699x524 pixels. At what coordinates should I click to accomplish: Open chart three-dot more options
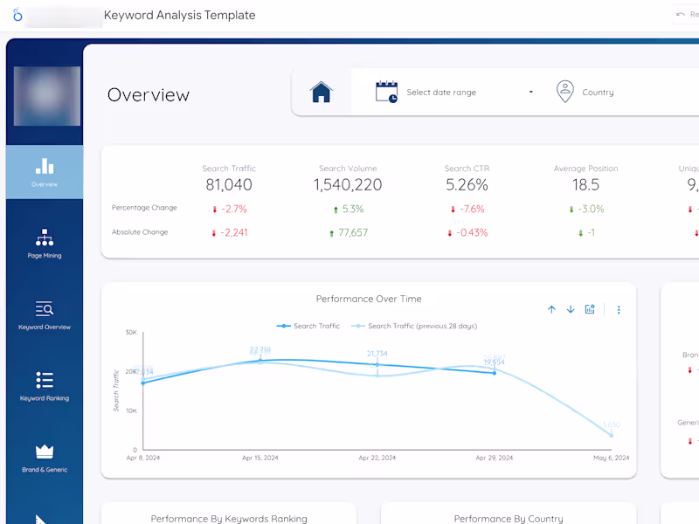(x=619, y=310)
